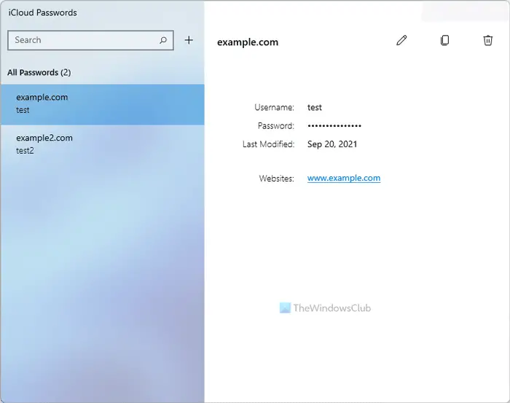510x403 pixels.
Task: Click the magnifier icon in search box
Action: coord(163,40)
